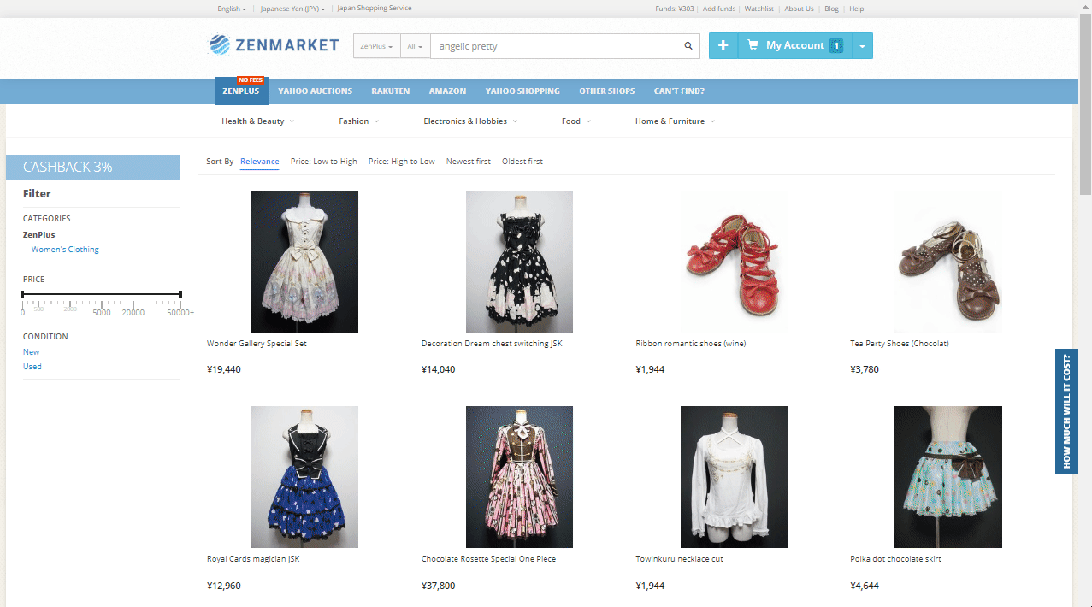Open the ZenPlus search source dropdown
The width and height of the screenshot is (1092, 607).
[x=376, y=46]
